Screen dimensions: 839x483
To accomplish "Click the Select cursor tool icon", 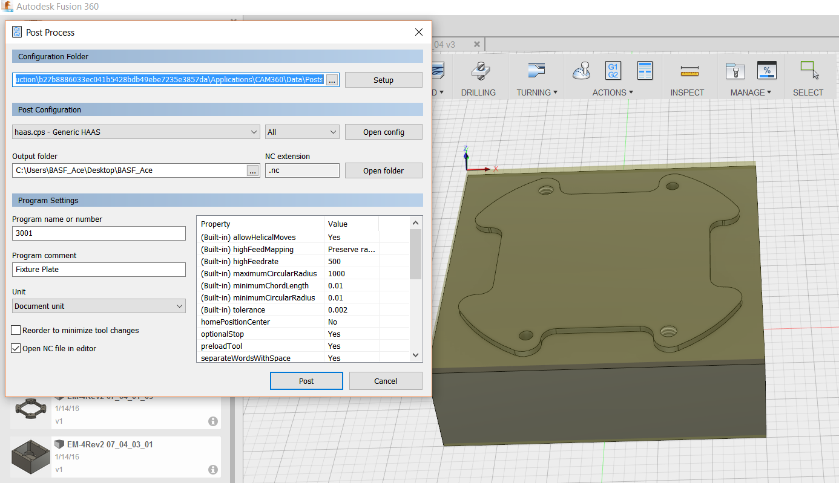I will 809,70.
